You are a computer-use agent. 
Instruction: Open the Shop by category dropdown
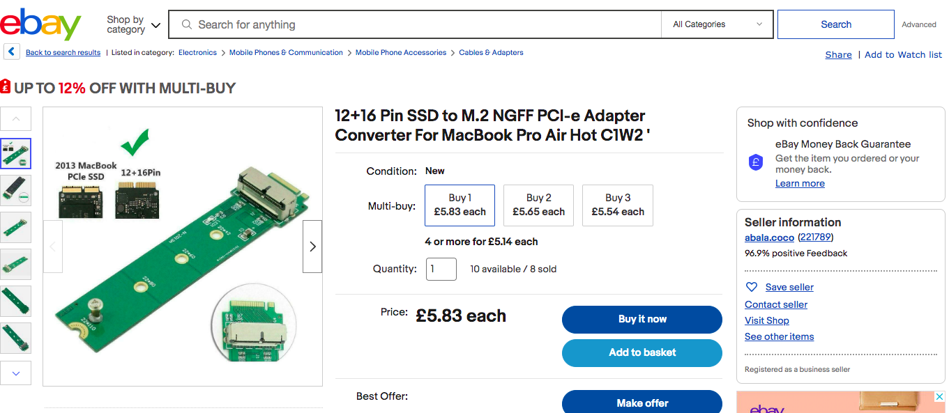[x=133, y=25]
